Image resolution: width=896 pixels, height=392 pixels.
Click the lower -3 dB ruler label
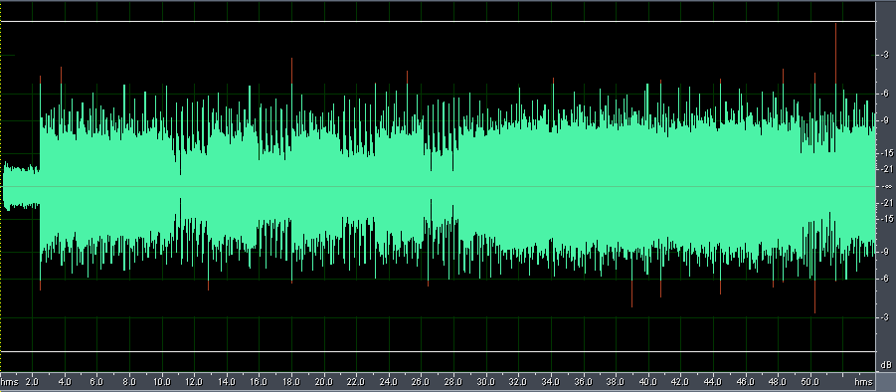click(886, 317)
